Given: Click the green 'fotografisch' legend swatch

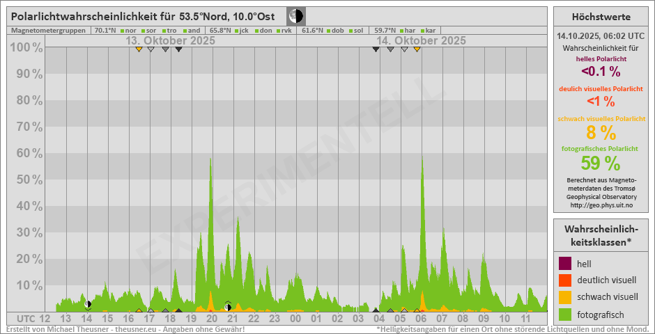Looking at the screenshot, I should coord(565,314).
